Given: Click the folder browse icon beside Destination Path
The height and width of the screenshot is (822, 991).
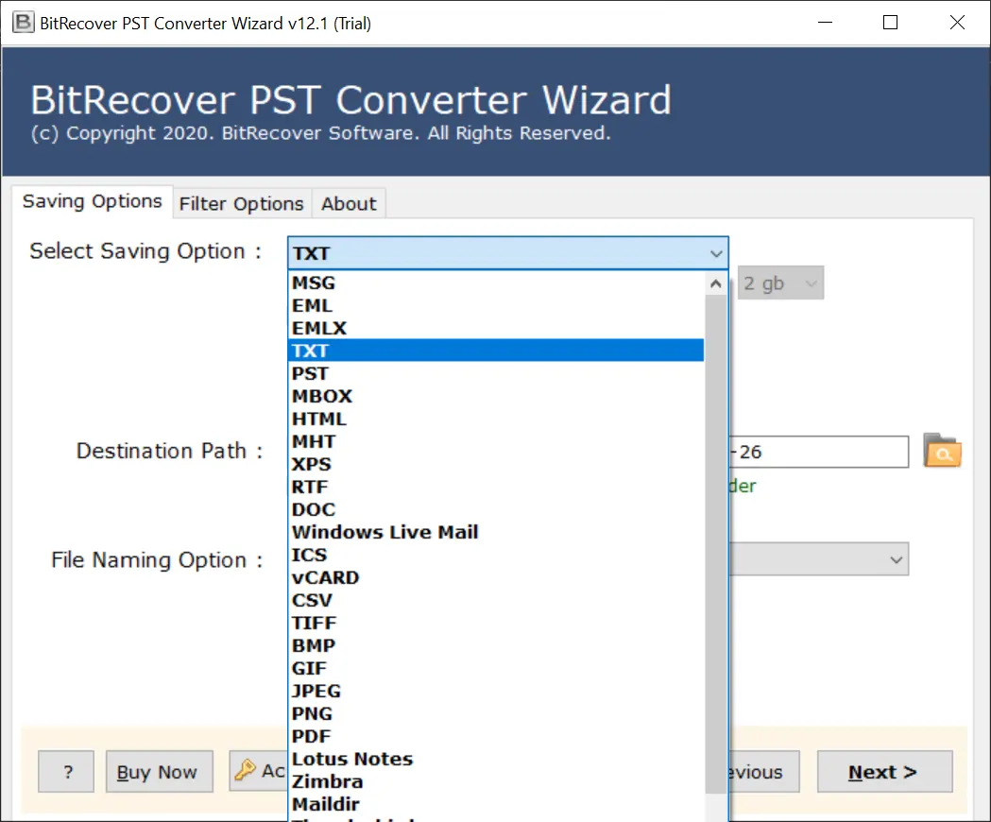Looking at the screenshot, I should point(942,452).
